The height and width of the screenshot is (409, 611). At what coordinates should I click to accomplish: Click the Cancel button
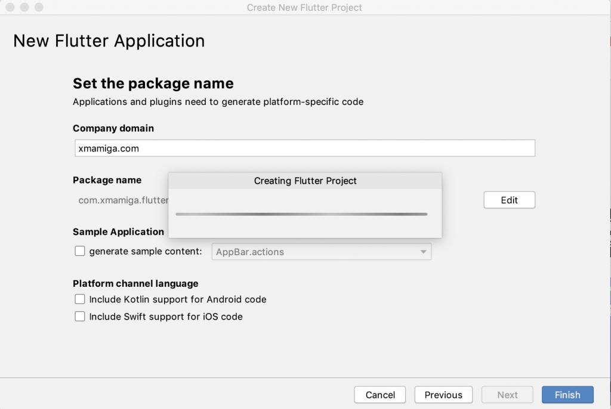coord(380,395)
